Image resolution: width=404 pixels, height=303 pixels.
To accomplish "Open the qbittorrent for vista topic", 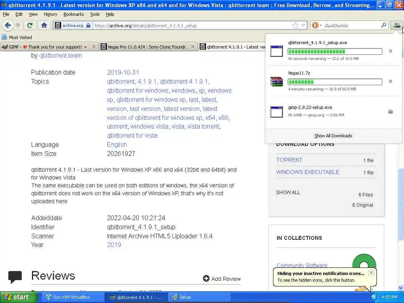I will (132, 136).
